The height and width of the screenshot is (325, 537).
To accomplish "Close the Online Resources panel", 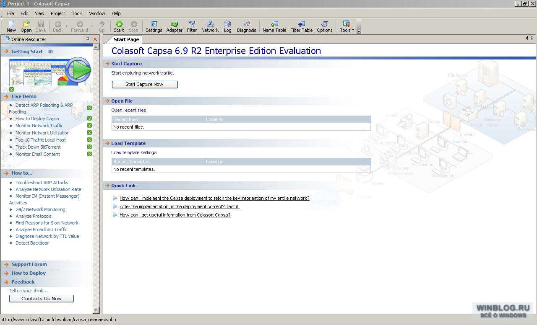I will (95, 39).
